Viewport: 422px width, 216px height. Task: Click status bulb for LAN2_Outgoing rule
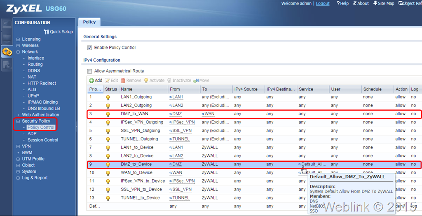[x=108, y=106]
